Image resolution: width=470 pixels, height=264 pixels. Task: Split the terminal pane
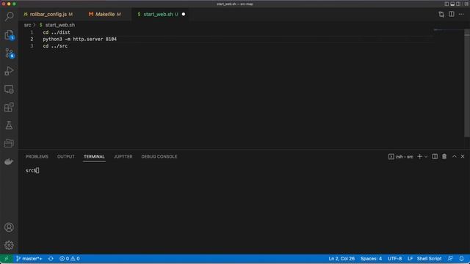pyautogui.click(x=435, y=156)
